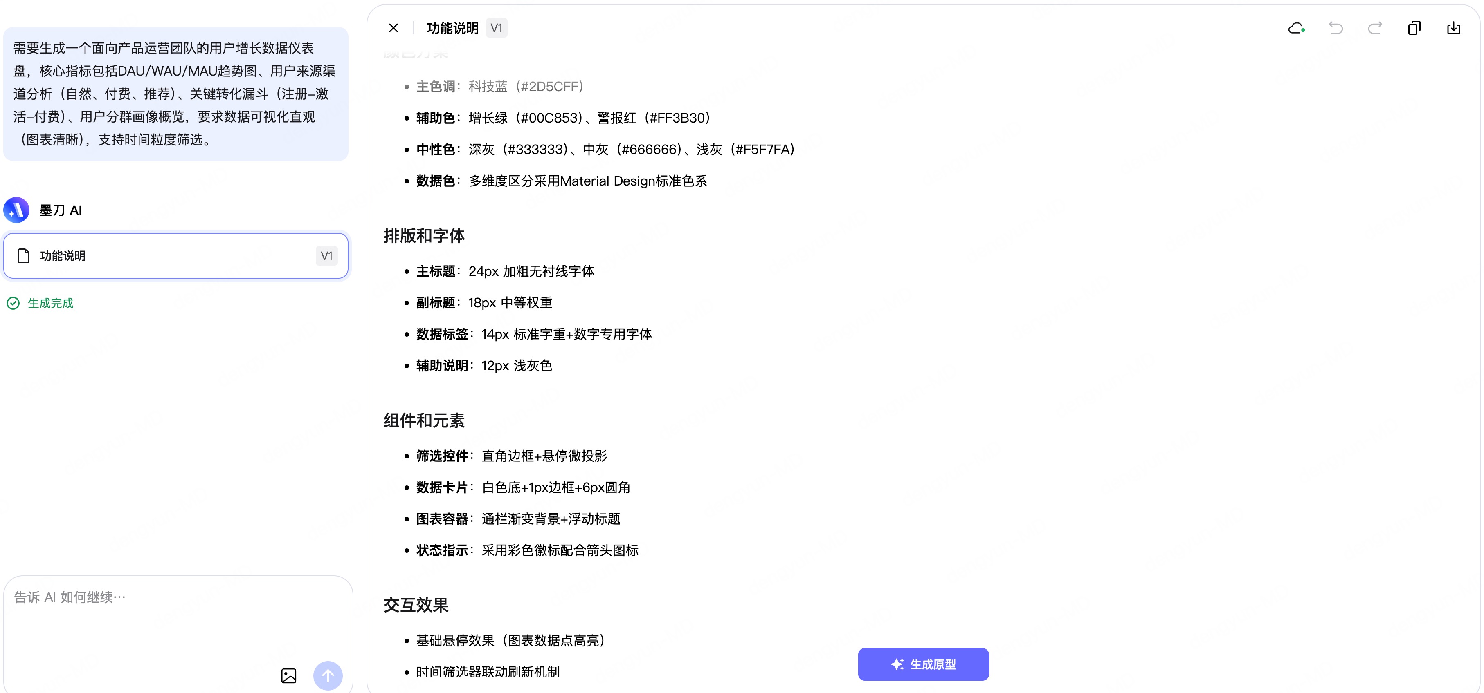Copy the document contents

click(x=1414, y=28)
